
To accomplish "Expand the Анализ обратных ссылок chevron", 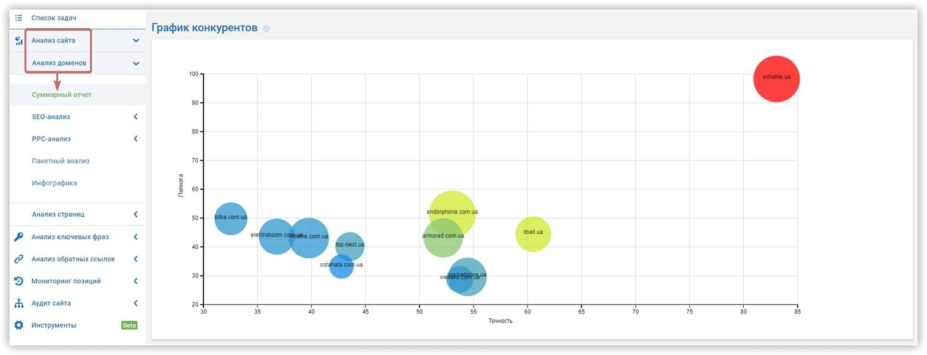I will pos(136,259).
